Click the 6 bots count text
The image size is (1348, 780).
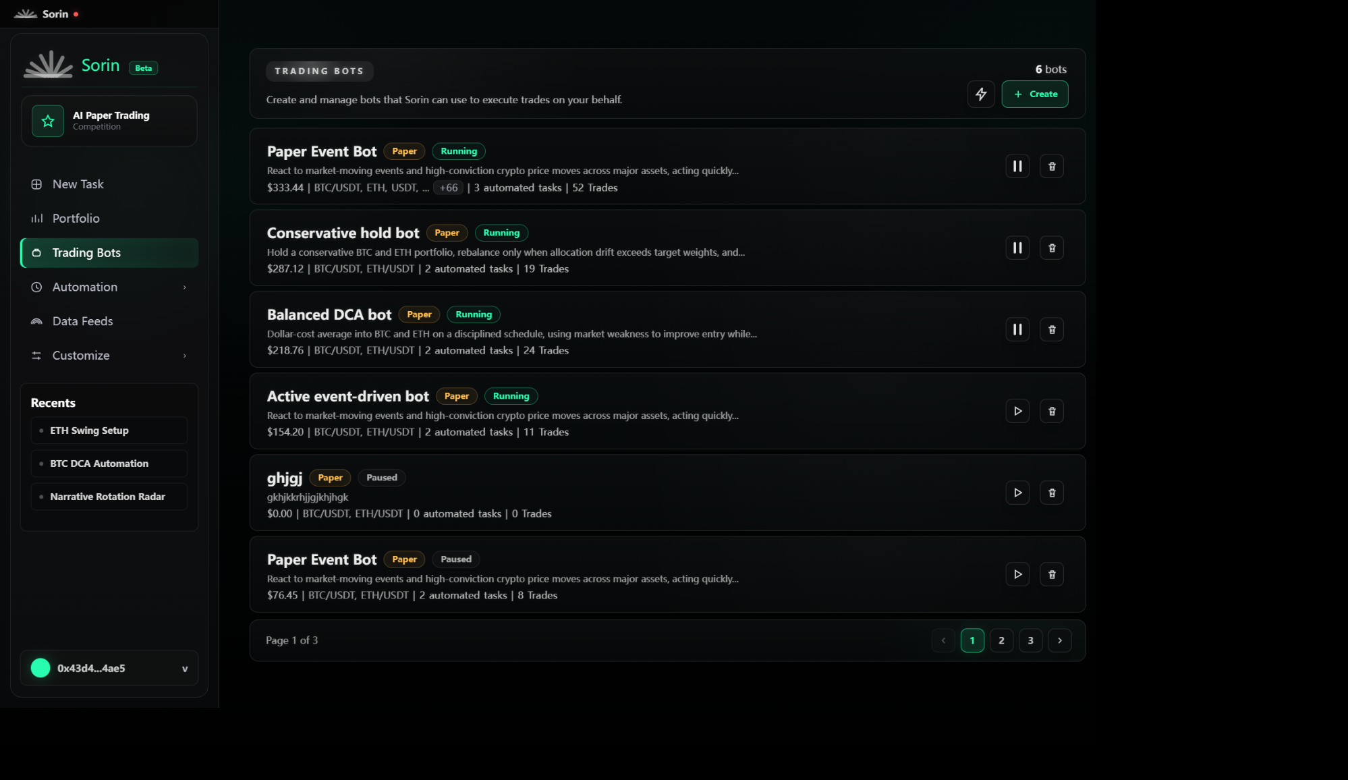[1050, 69]
